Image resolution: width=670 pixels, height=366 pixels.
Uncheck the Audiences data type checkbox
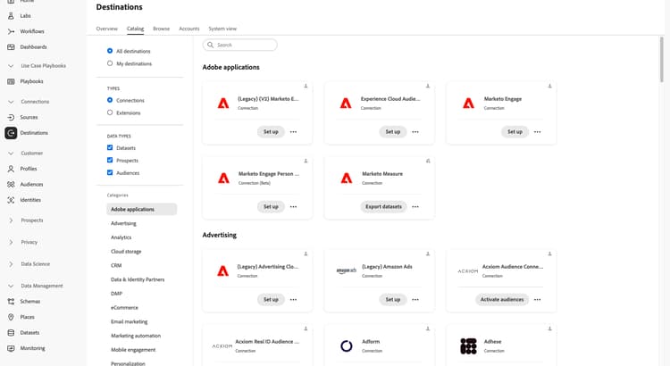(110, 172)
